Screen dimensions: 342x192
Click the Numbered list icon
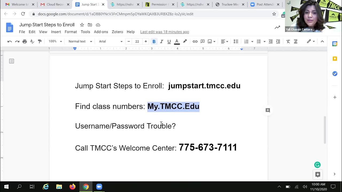coord(246,41)
